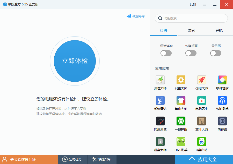The height and width of the screenshot is (164, 233).
Task: Toggle on the 雷达浮窗 floating radar
Action: 166,53
